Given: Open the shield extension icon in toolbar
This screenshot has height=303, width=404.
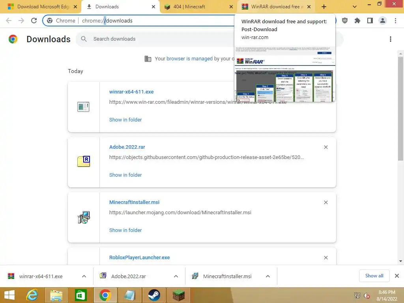Looking at the screenshot, I should (x=345, y=21).
